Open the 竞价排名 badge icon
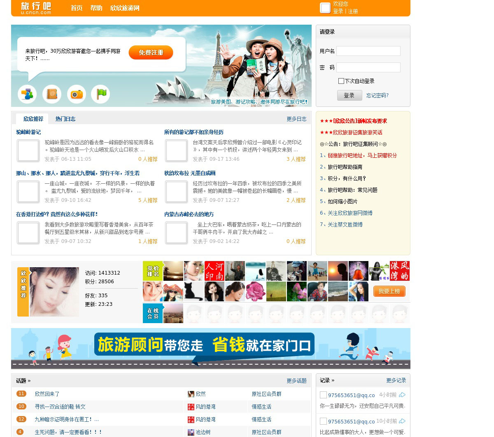The image size is (494, 437). point(153,271)
